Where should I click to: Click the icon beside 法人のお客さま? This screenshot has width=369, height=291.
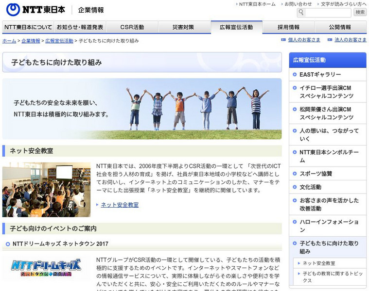(330, 40)
